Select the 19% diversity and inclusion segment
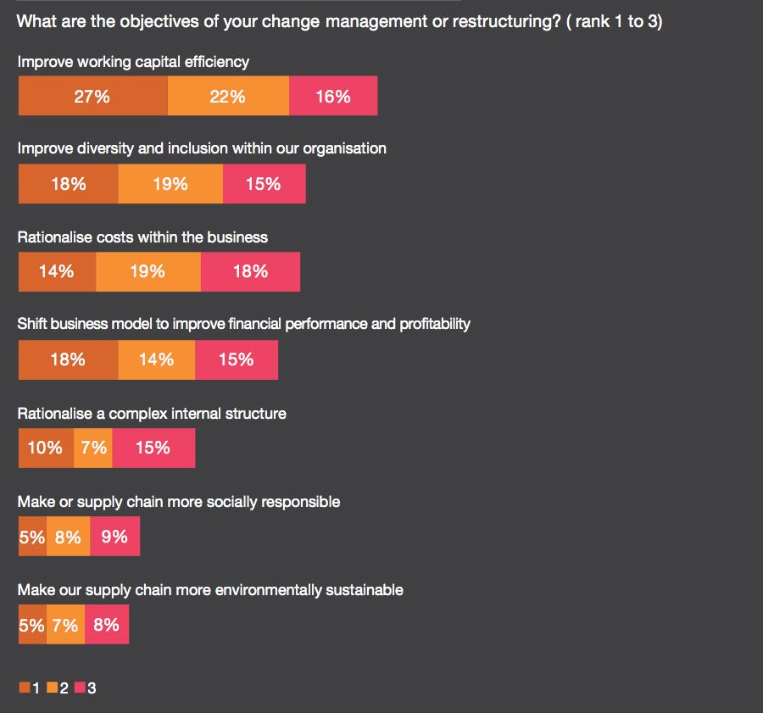Viewport: 763px width, 713px height. (170, 184)
